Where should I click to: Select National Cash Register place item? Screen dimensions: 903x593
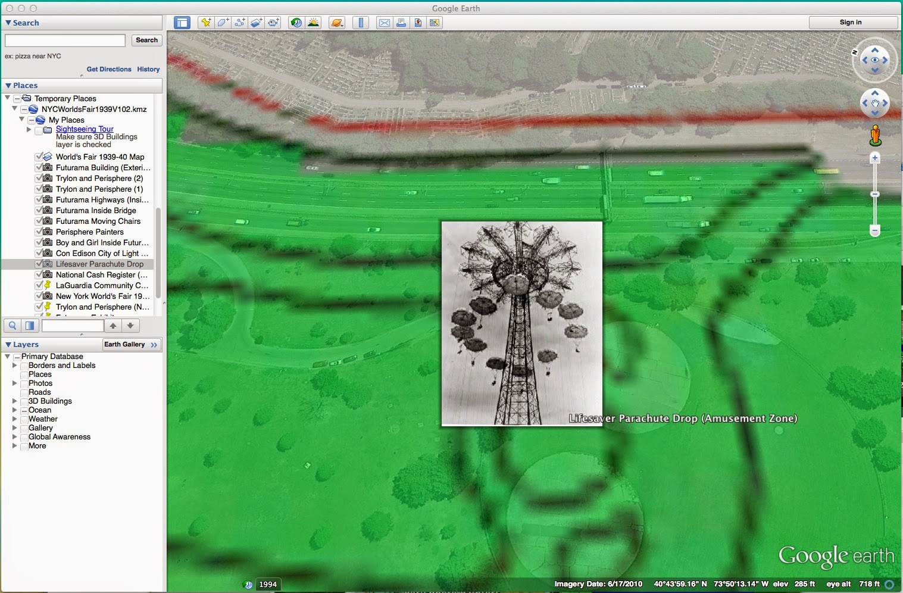(x=102, y=275)
